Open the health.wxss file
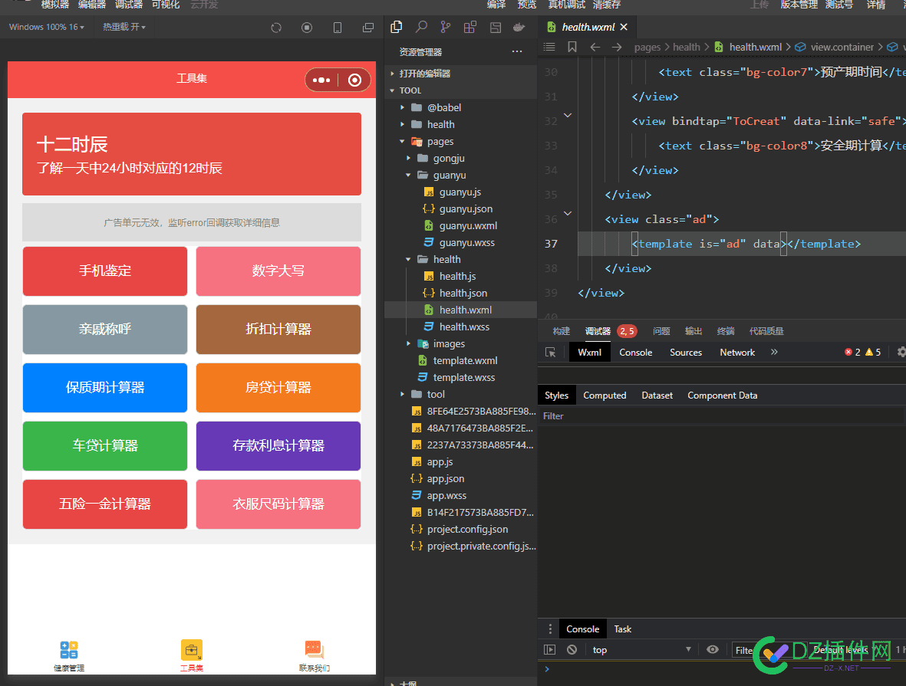 click(460, 327)
